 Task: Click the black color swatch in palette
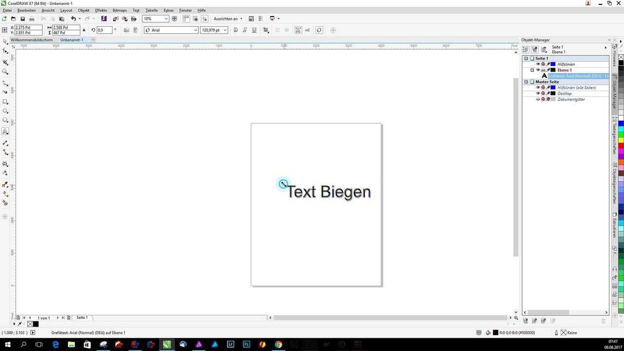[621, 63]
